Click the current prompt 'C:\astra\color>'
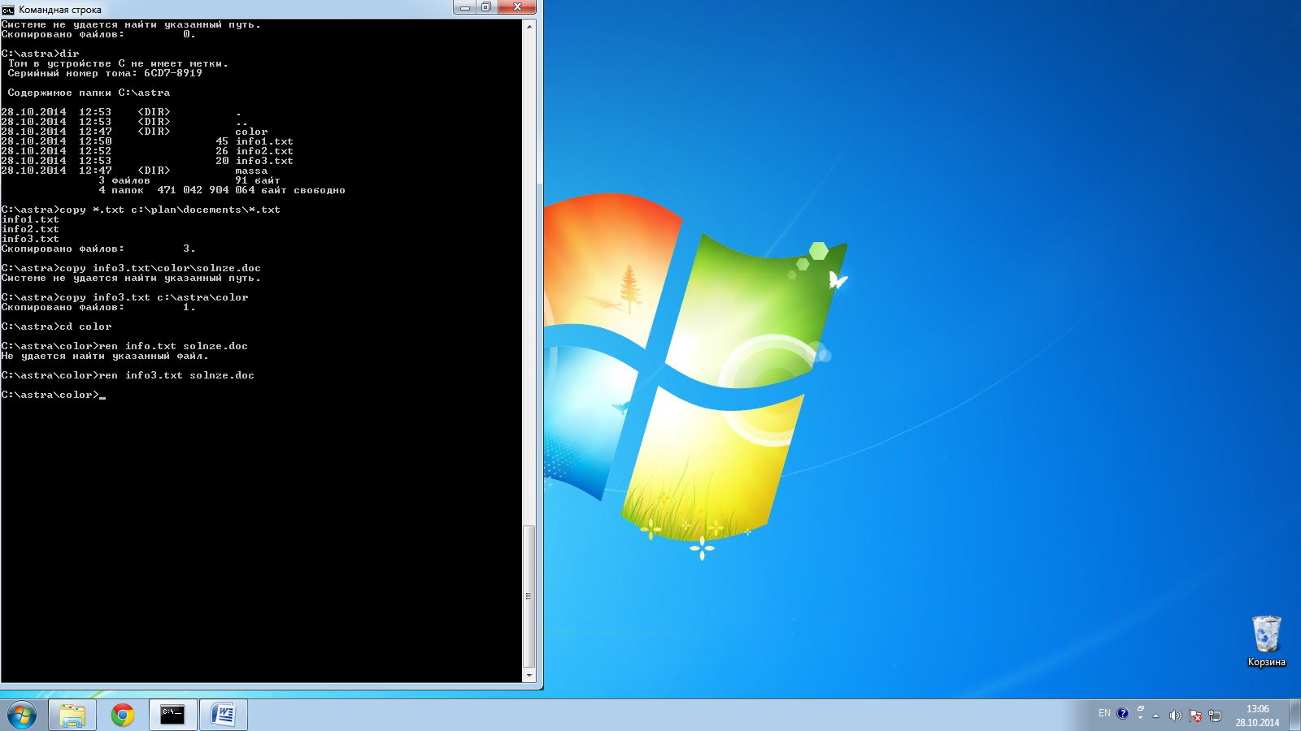1301x731 pixels. [x=50, y=395]
